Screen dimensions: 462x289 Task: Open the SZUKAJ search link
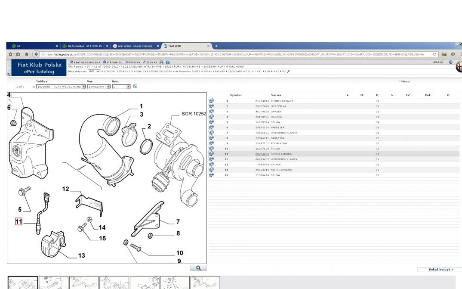150,62
